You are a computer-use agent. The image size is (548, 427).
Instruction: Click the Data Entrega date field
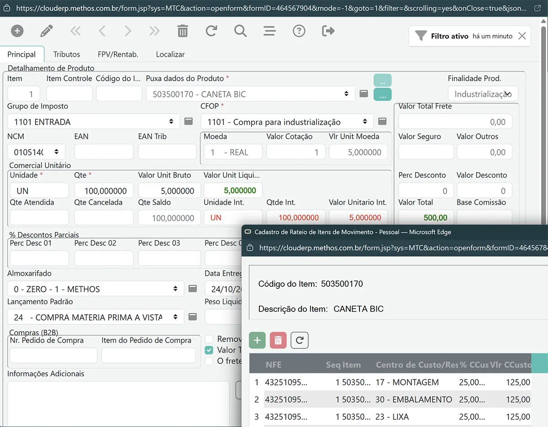pyautogui.click(x=223, y=289)
